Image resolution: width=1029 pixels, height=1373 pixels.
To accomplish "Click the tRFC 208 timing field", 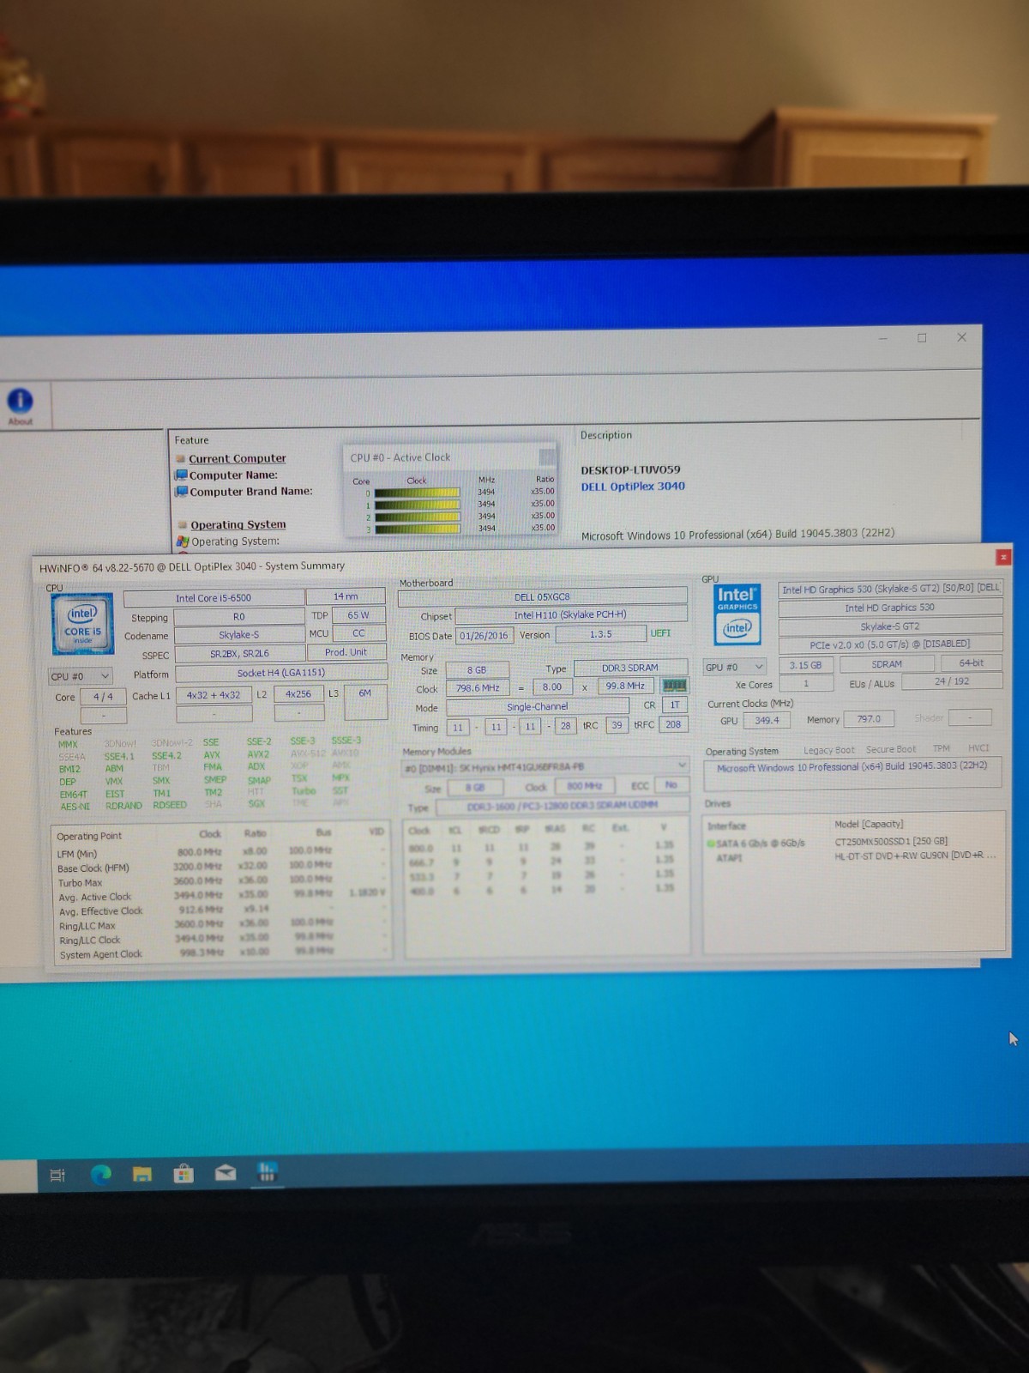I will 673,724.
